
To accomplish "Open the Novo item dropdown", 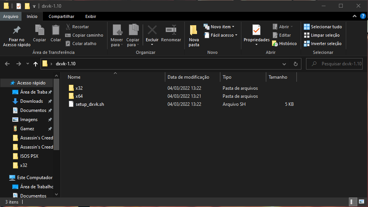I will pyautogui.click(x=219, y=27).
